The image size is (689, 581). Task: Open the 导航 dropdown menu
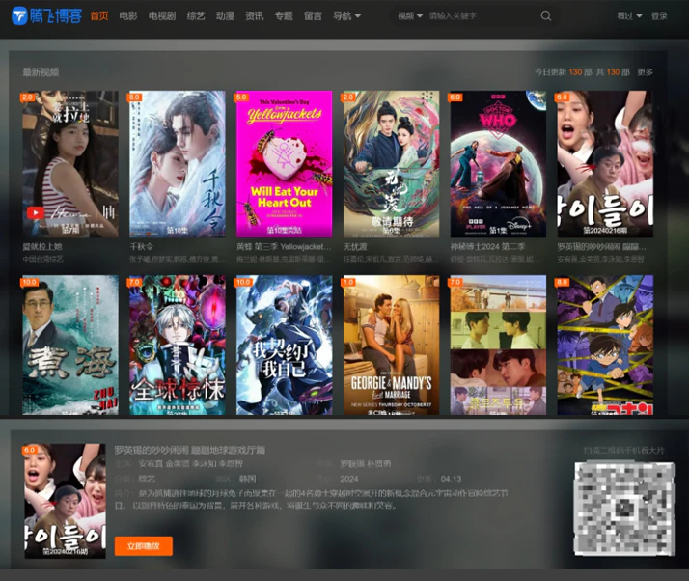(x=346, y=16)
